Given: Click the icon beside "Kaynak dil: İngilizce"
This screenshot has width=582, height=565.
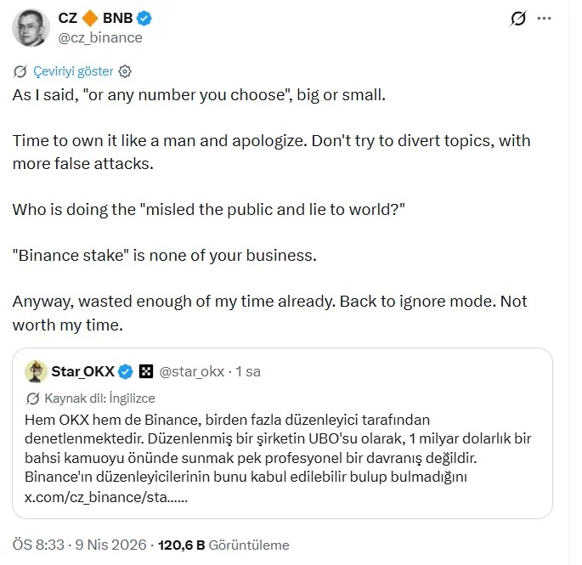Looking at the screenshot, I should [33, 398].
